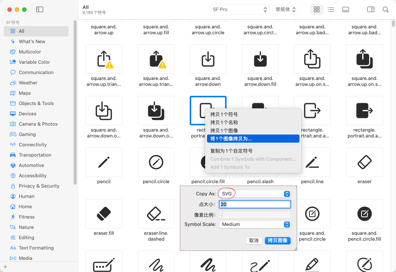The image size is (396, 272).
Task: Open search with the magnifying glass icon
Action: click(385, 10)
